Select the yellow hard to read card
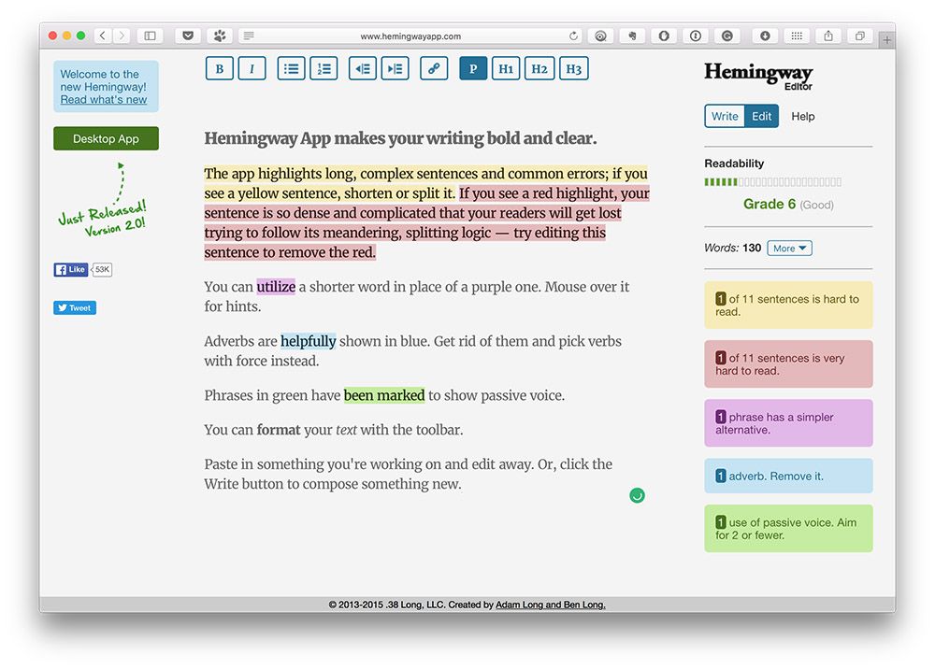The width and height of the screenshot is (935, 669). pos(788,305)
